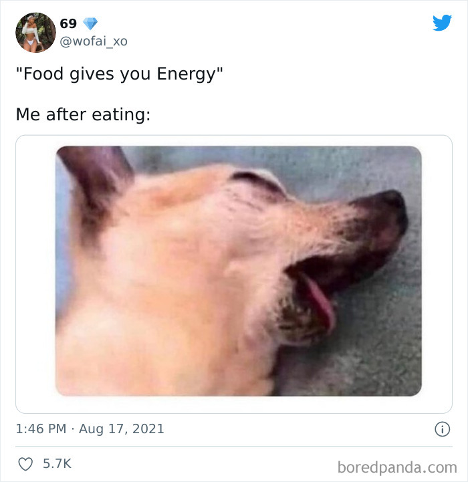Click the Aug 17, 2021 date

pyautogui.click(x=122, y=429)
